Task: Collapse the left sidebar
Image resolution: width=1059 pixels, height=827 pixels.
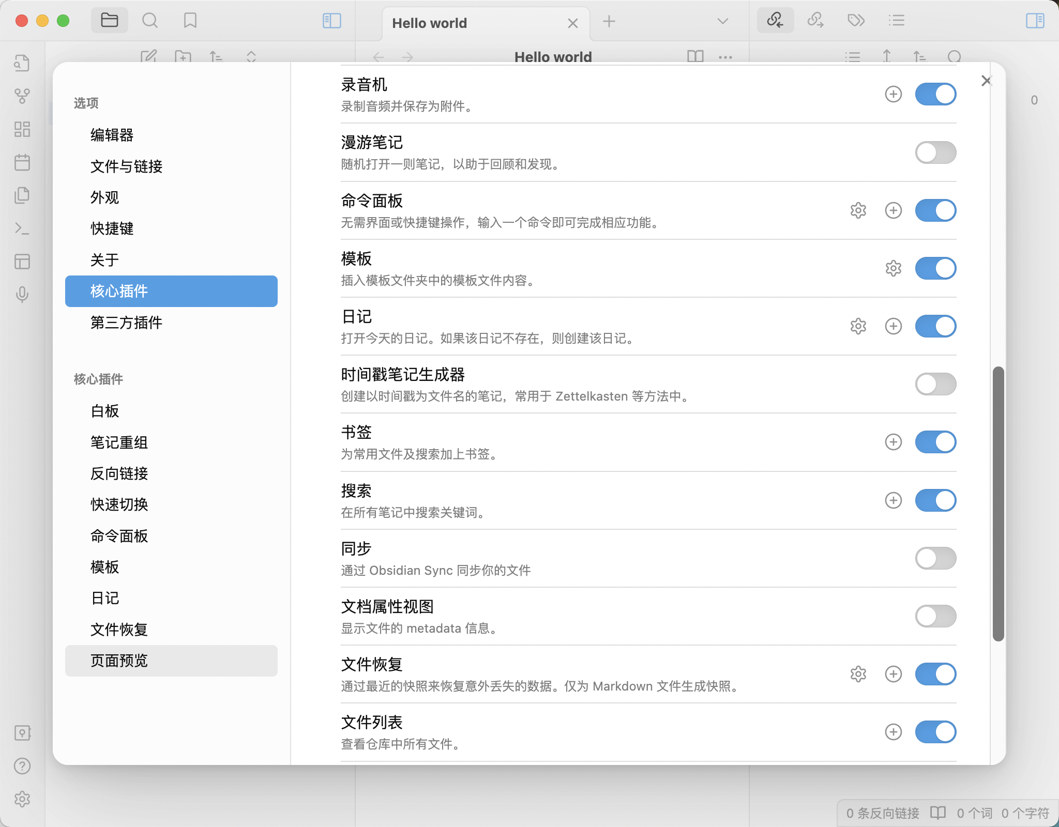Action: (331, 21)
